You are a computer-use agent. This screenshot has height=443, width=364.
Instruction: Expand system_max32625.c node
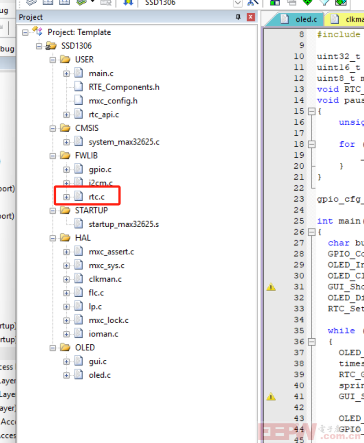pyautogui.click(x=66, y=142)
